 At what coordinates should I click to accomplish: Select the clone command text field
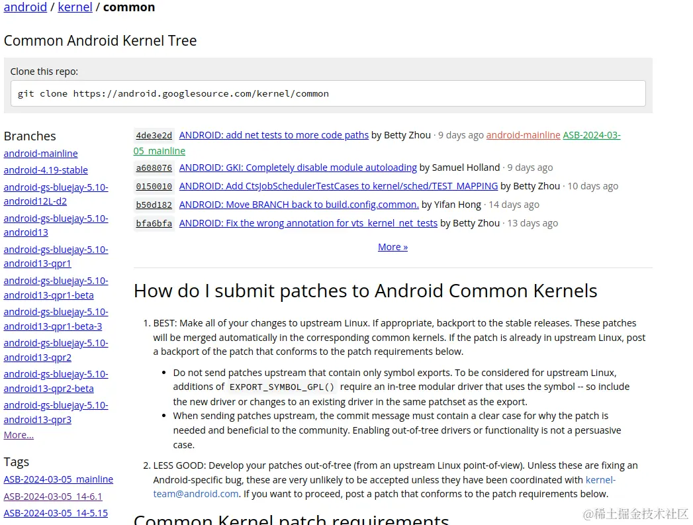(x=329, y=93)
